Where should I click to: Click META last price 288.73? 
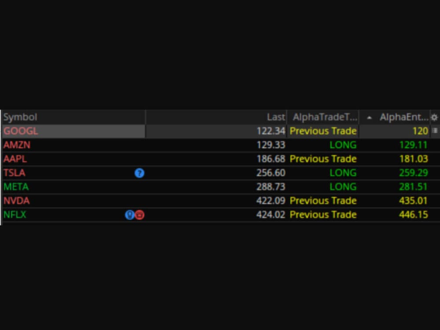271,187
